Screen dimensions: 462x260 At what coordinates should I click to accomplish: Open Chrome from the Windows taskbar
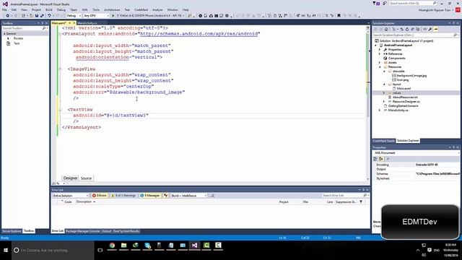coord(112,246)
